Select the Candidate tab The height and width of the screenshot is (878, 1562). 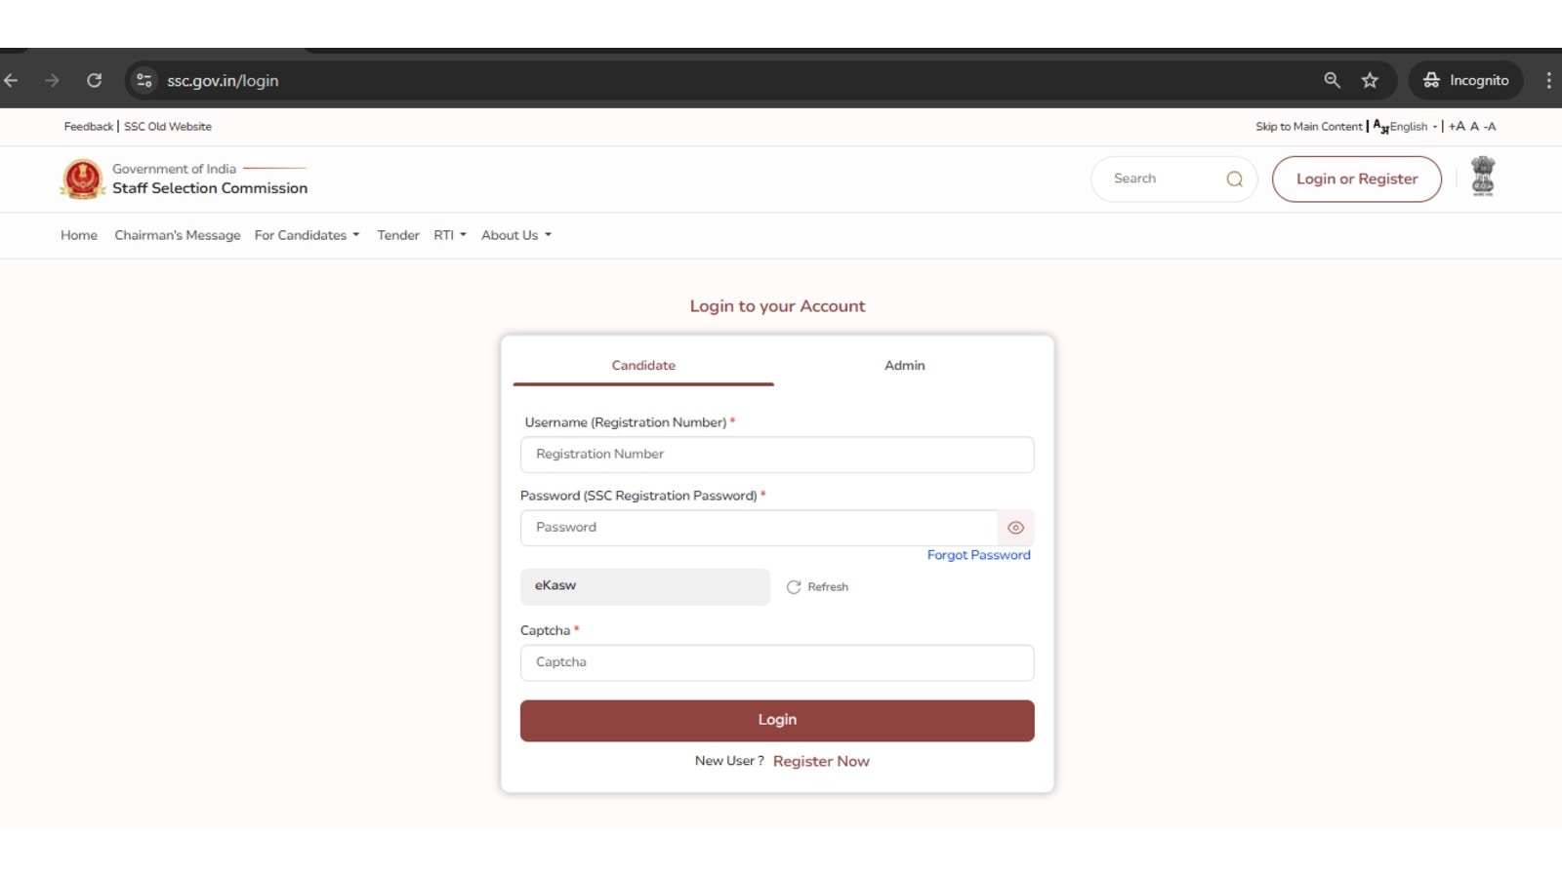pyautogui.click(x=643, y=365)
